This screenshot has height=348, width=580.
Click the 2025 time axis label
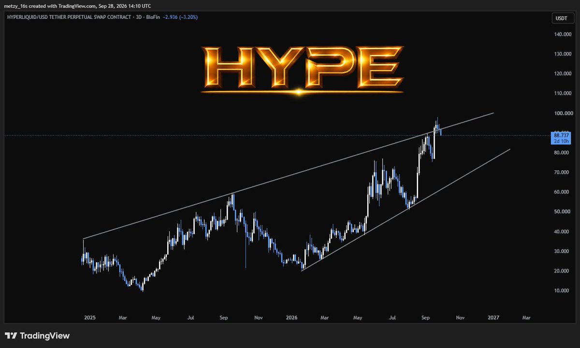pos(89,318)
